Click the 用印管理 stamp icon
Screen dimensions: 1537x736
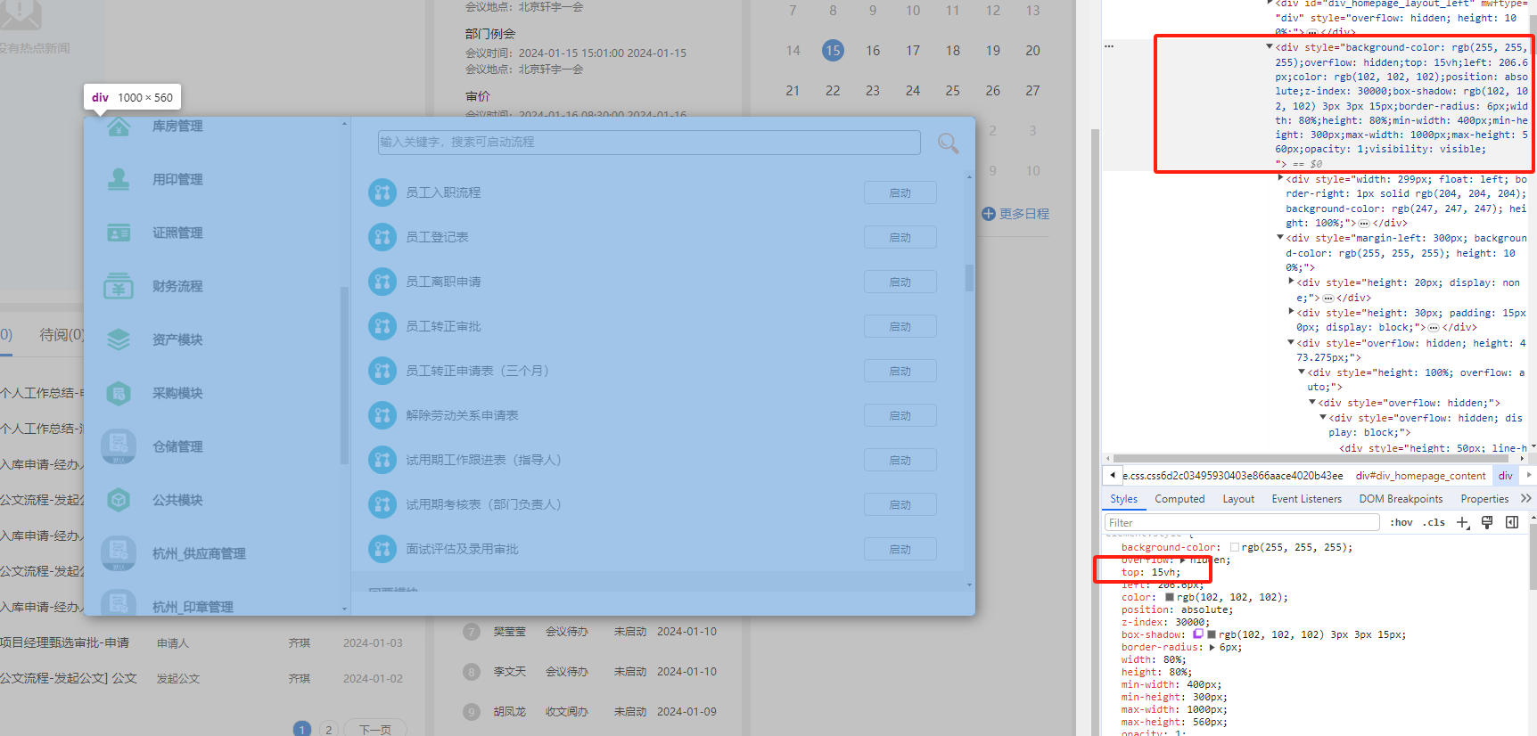coord(119,179)
